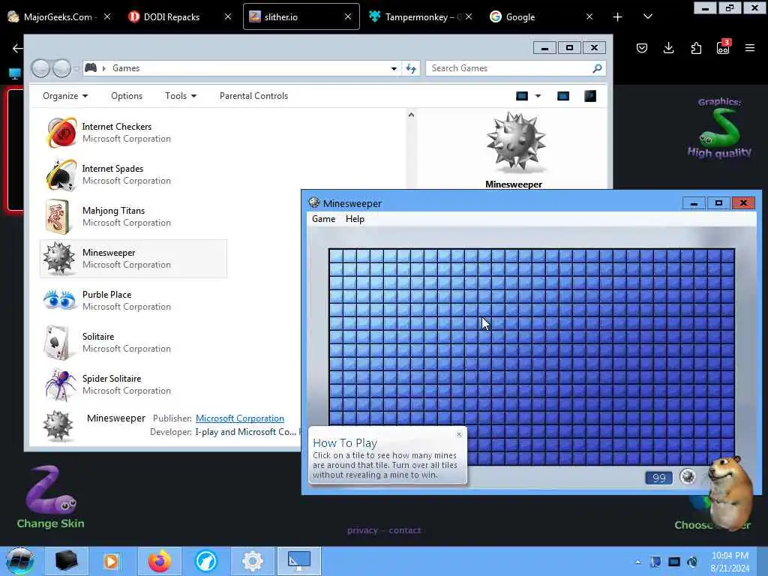Click the clock showing 10:04 PM

(x=730, y=556)
